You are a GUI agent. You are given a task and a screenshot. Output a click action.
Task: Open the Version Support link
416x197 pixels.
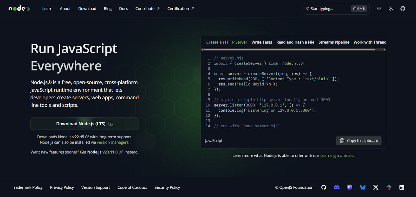95,187
